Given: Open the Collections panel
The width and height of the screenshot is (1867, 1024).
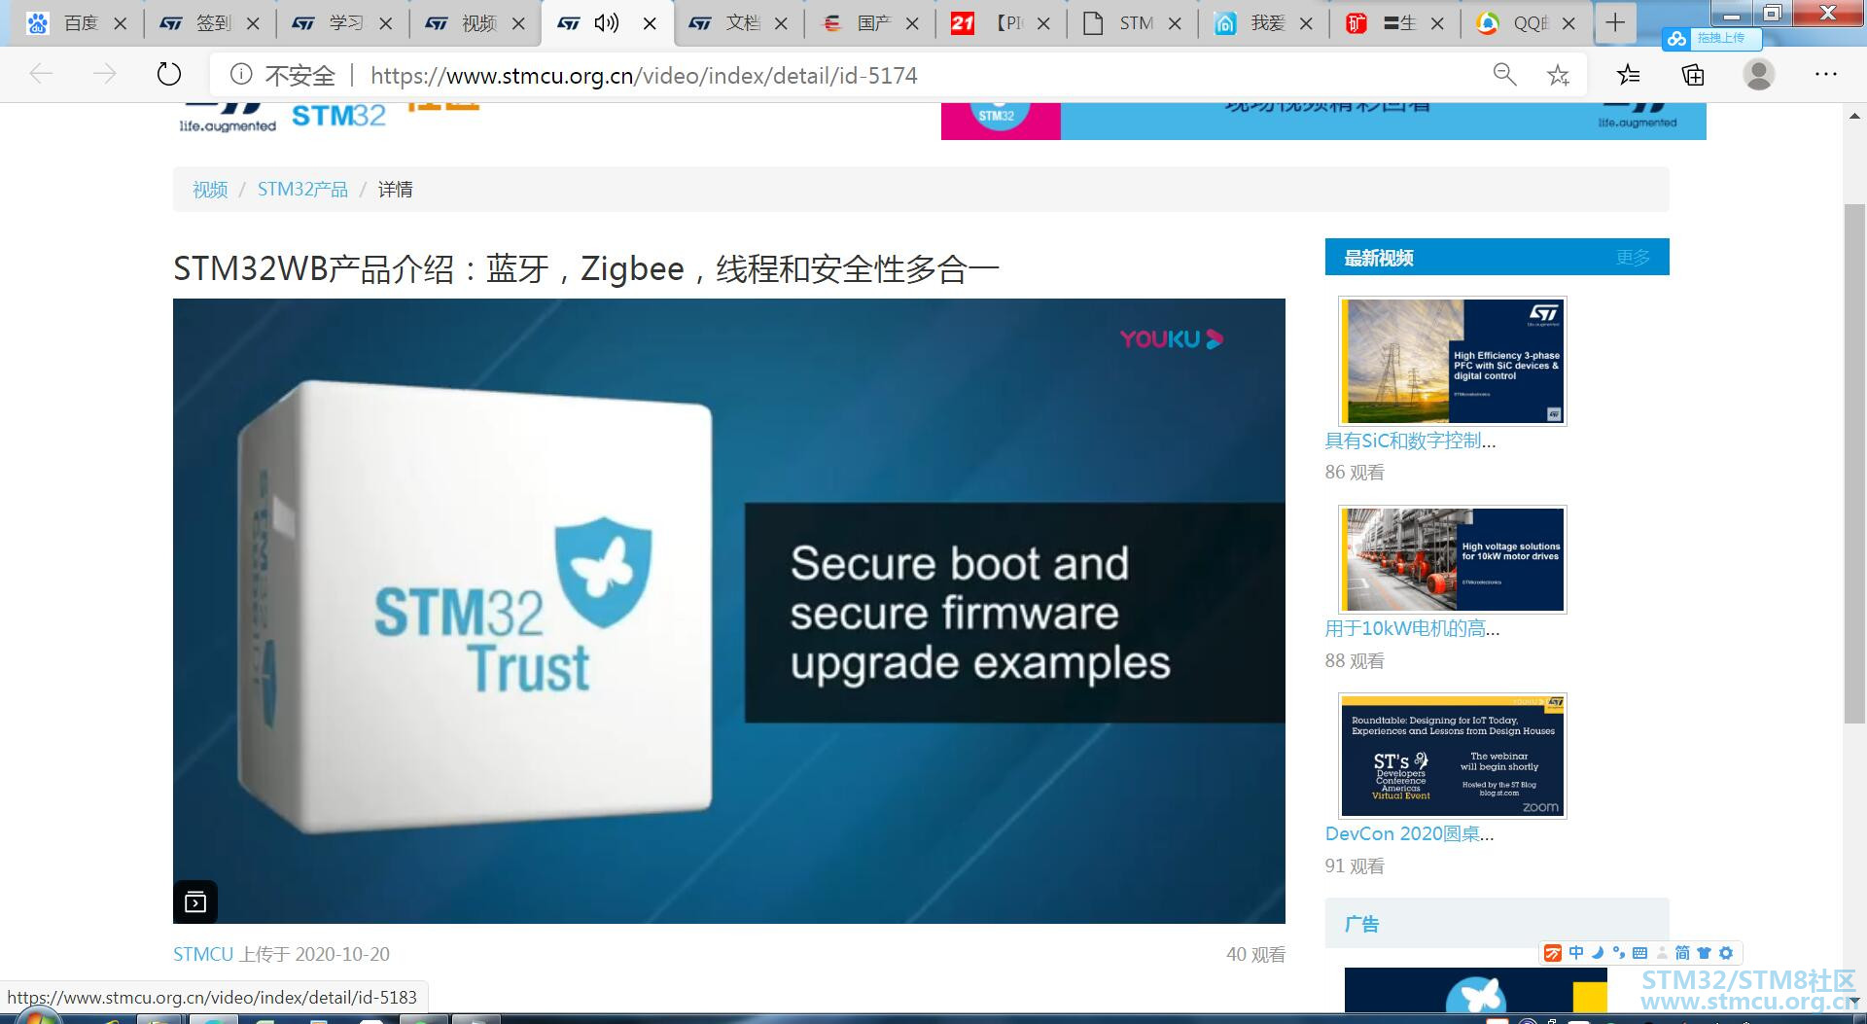Looking at the screenshot, I should coord(1693,75).
